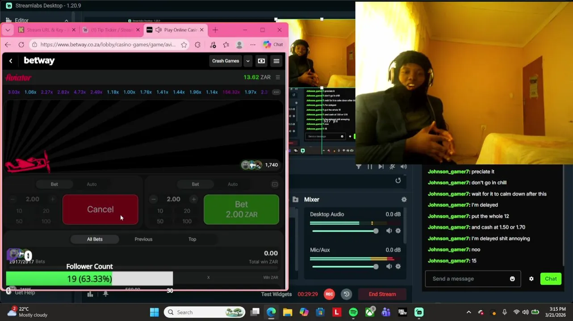This screenshot has height=321, width=573.
Task: Send message with green Chat button
Action: pos(551,279)
